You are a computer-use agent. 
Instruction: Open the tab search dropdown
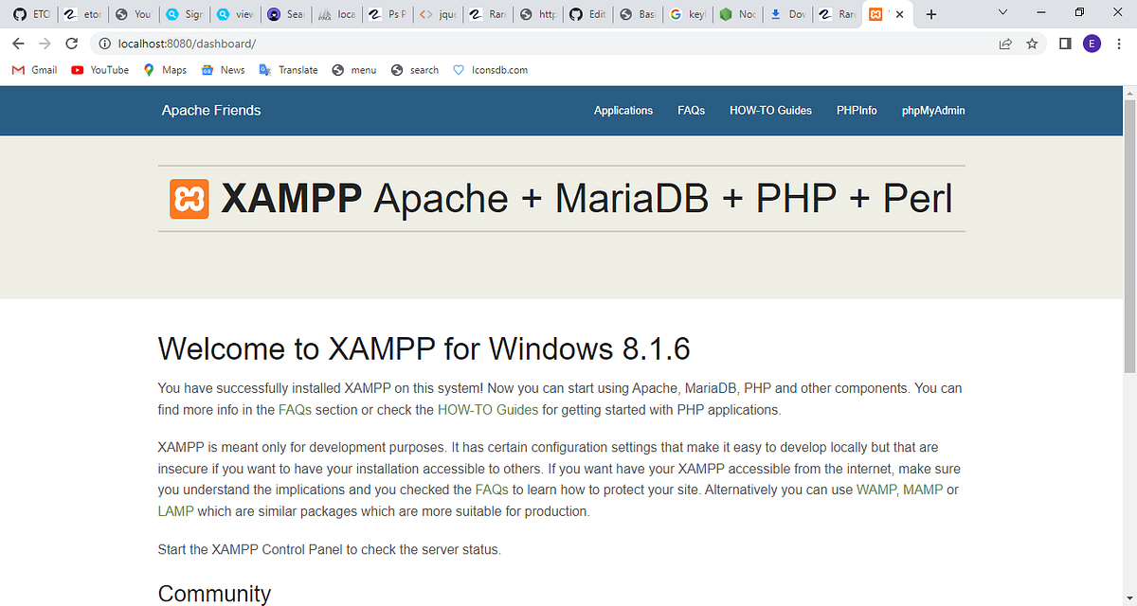click(1002, 13)
